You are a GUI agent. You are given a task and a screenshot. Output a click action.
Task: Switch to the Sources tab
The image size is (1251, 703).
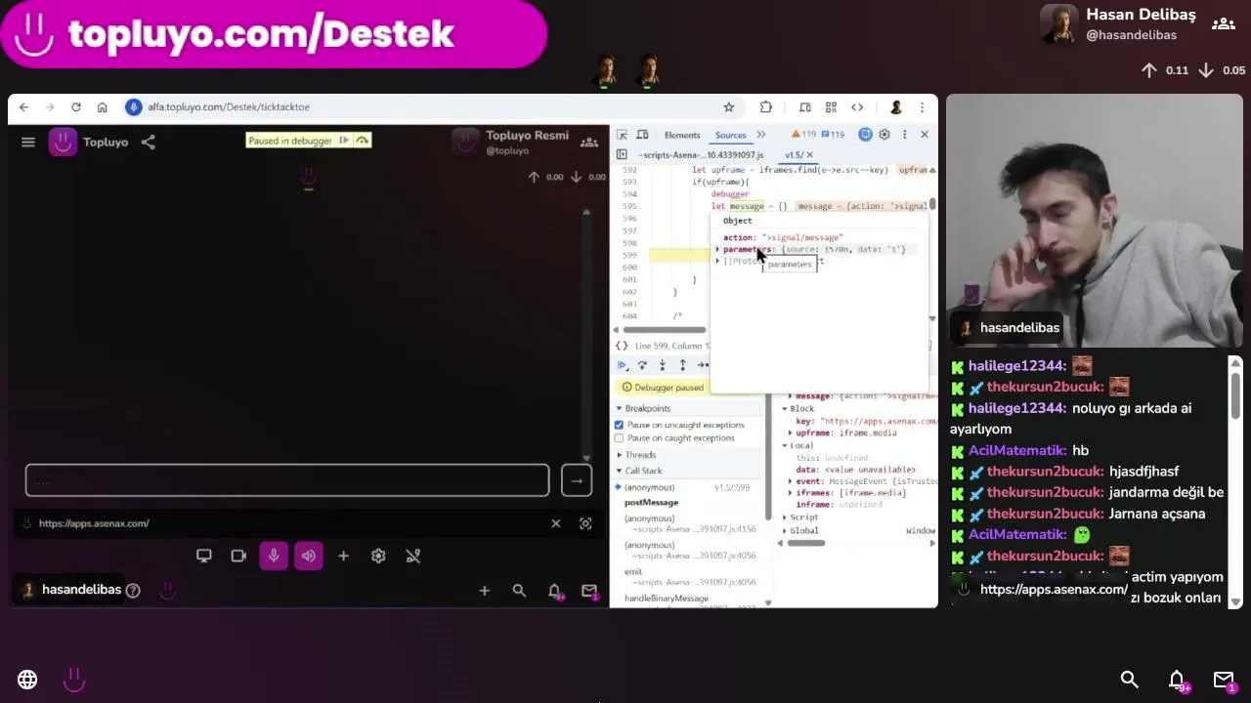click(x=730, y=135)
